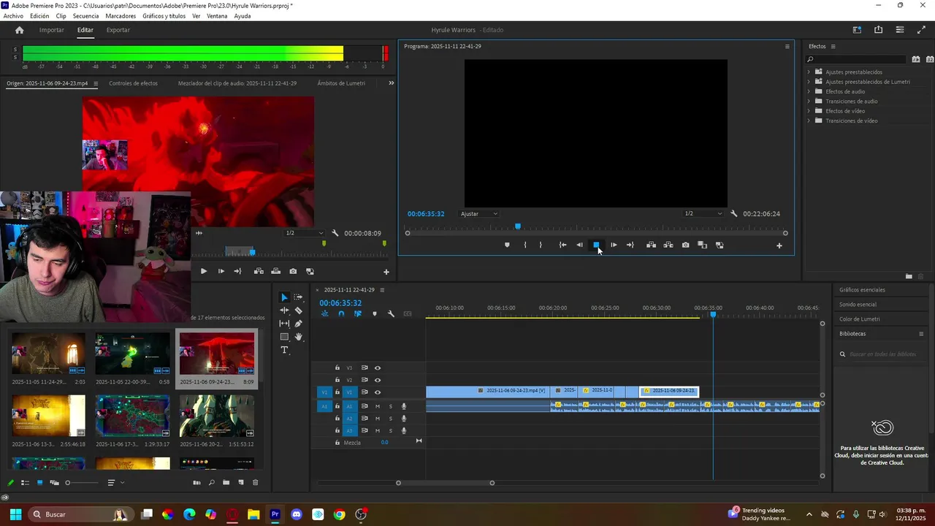The height and width of the screenshot is (526, 935).
Task: Step forward one frame in Program monitor
Action: (x=613, y=245)
